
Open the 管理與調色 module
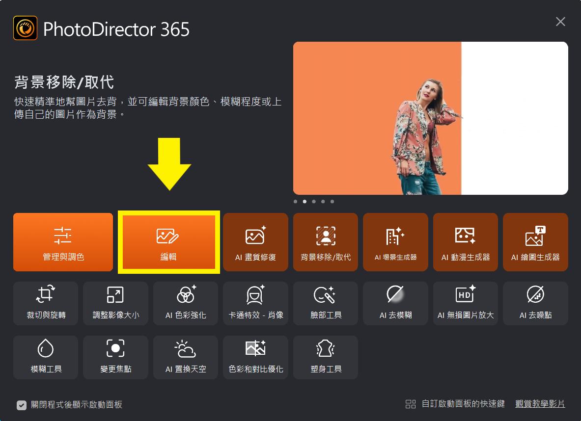tap(63, 242)
